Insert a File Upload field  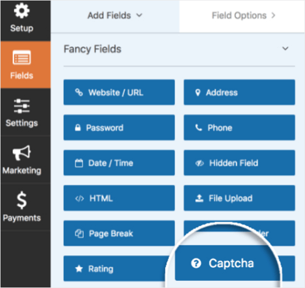[239, 199]
